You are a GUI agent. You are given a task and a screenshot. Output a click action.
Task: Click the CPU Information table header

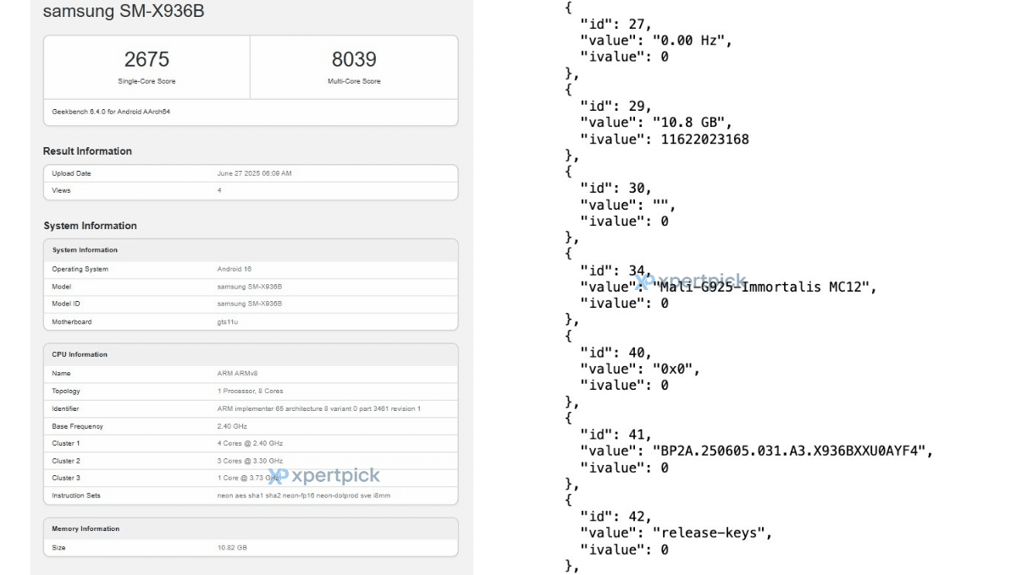(80, 354)
